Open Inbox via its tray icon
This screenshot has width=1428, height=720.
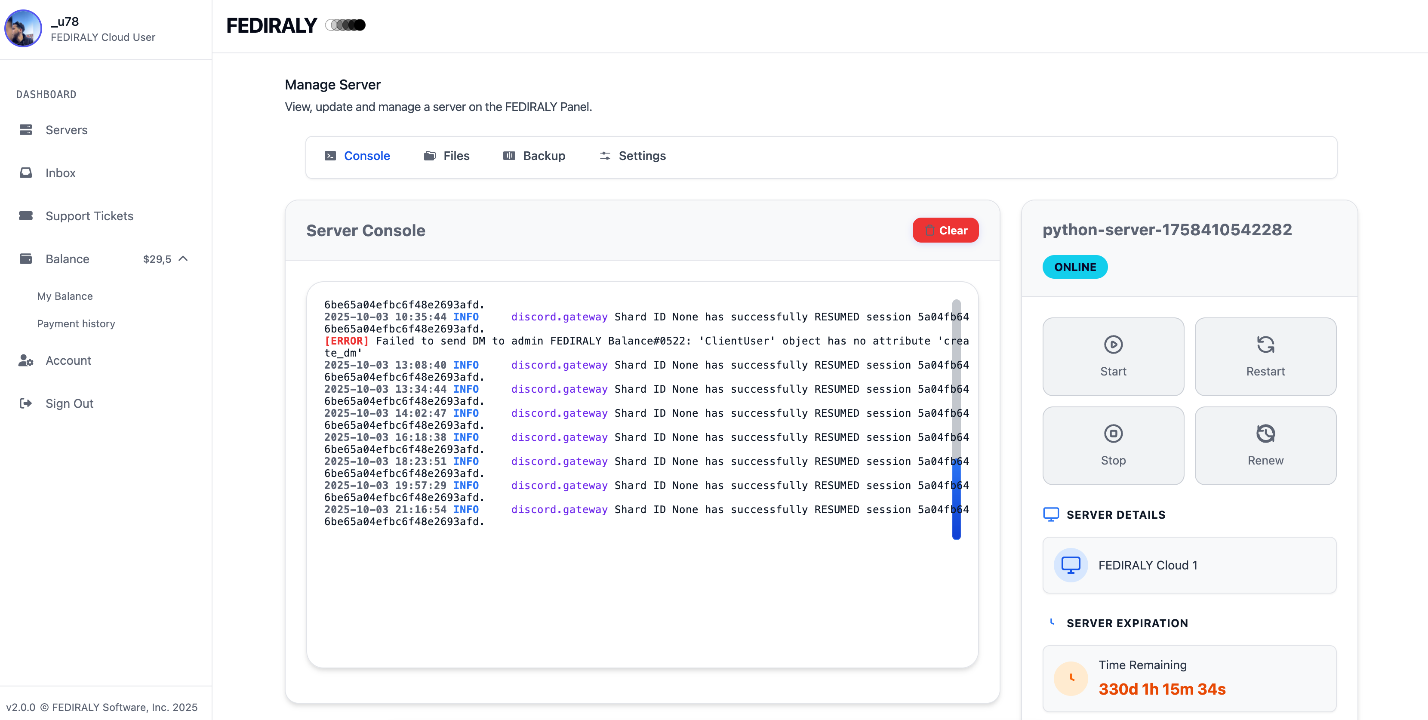pyautogui.click(x=25, y=173)
